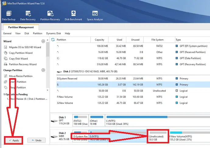Launch the Data Recovery tool

pyautogui.click(x=28, y=16)
